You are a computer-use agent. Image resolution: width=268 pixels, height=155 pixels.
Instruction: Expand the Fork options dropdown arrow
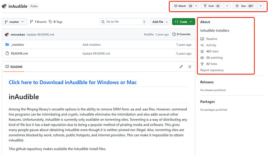[x=227, y=6]
